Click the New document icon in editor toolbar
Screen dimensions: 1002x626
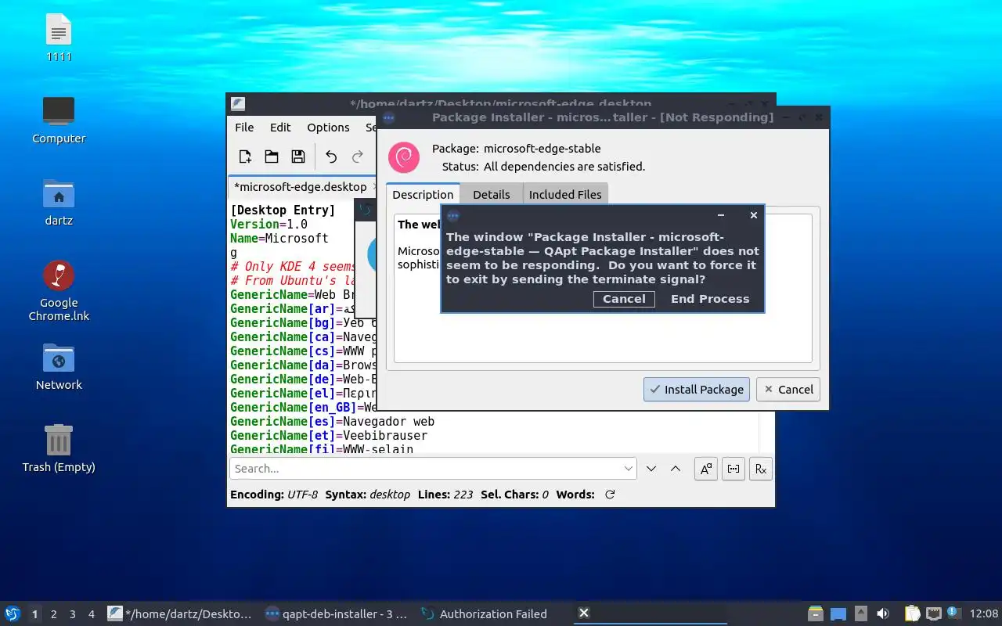245,156
